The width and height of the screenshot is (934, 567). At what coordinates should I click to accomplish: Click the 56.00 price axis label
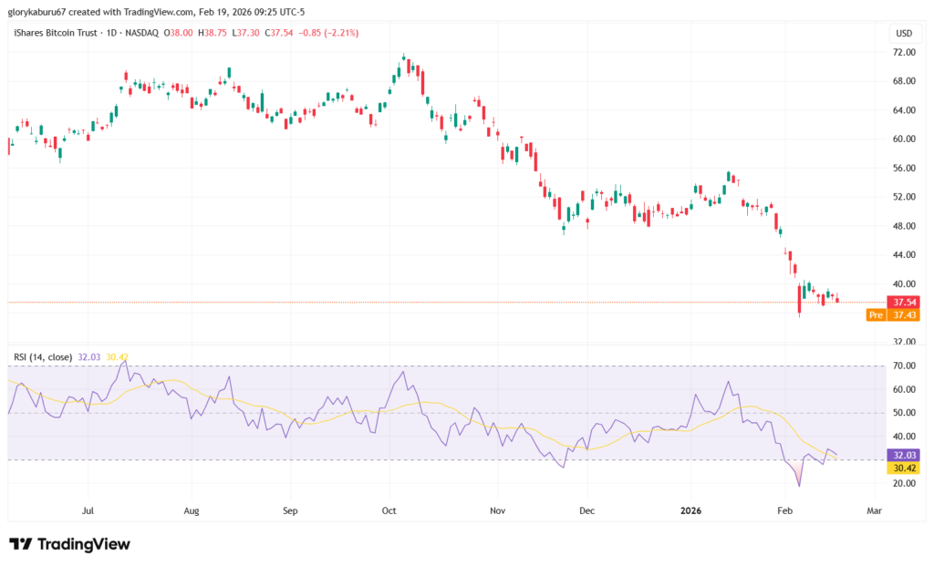pyautogui.click(x=904, y=168)
